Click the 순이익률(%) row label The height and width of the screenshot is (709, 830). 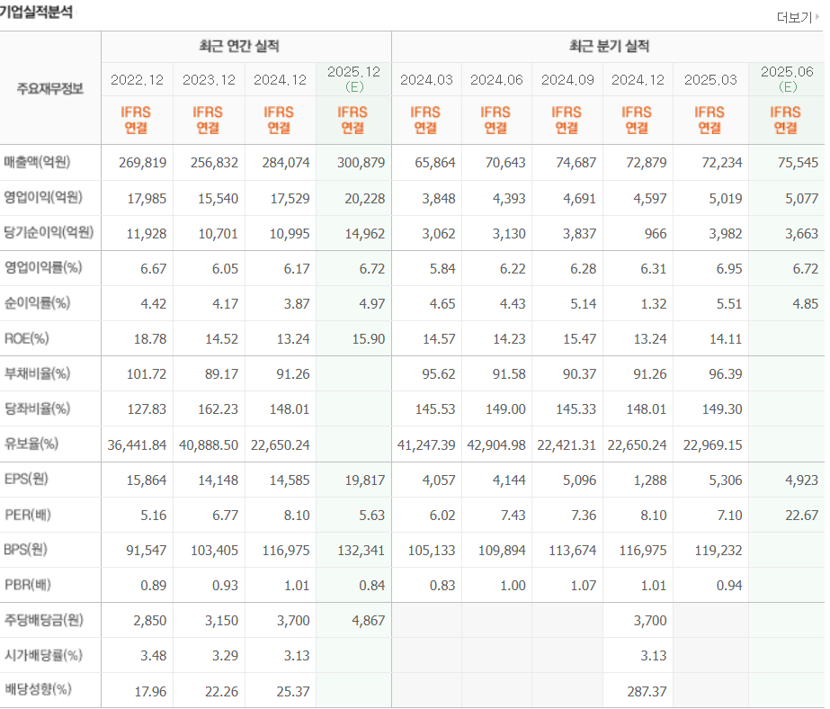point(37,303)
